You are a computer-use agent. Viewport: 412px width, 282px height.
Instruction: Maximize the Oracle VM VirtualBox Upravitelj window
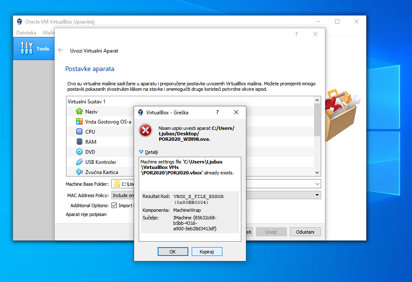337,21
